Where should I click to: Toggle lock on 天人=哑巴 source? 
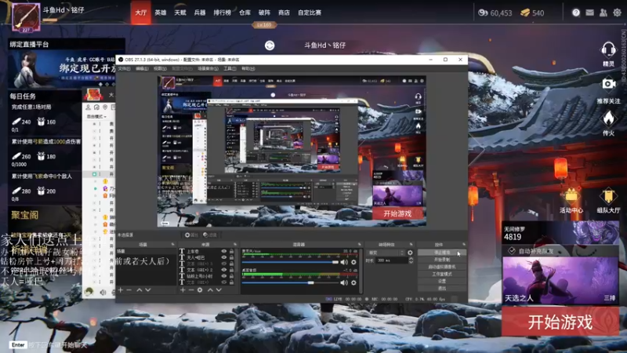pos(231,257)
